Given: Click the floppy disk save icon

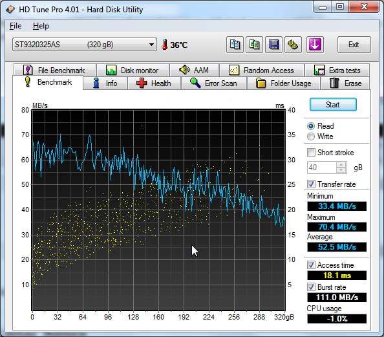Looking at the screenshot, I should 273,45.
